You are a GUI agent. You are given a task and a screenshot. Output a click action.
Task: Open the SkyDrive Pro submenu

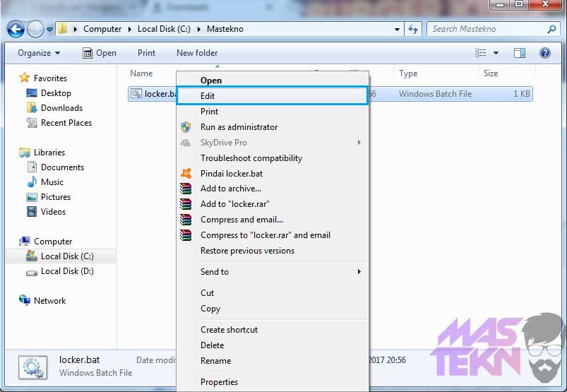273,143
